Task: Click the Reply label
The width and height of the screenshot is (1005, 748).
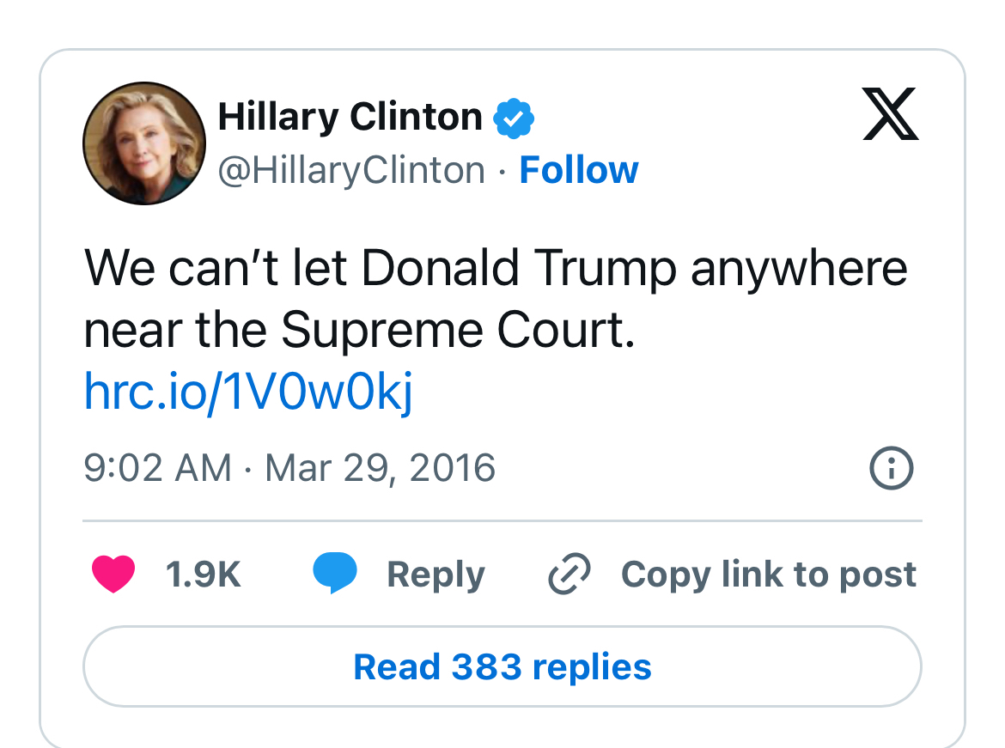Action: tap(435, 575)
